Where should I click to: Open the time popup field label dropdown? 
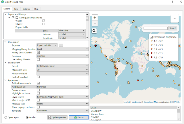pos(72,31)
